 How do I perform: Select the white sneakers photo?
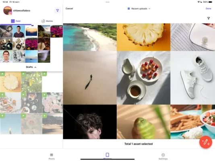coord(192,78)
